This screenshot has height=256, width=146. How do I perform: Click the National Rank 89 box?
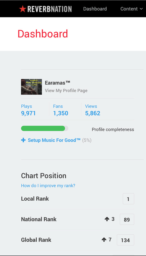(x=127, y=219)
